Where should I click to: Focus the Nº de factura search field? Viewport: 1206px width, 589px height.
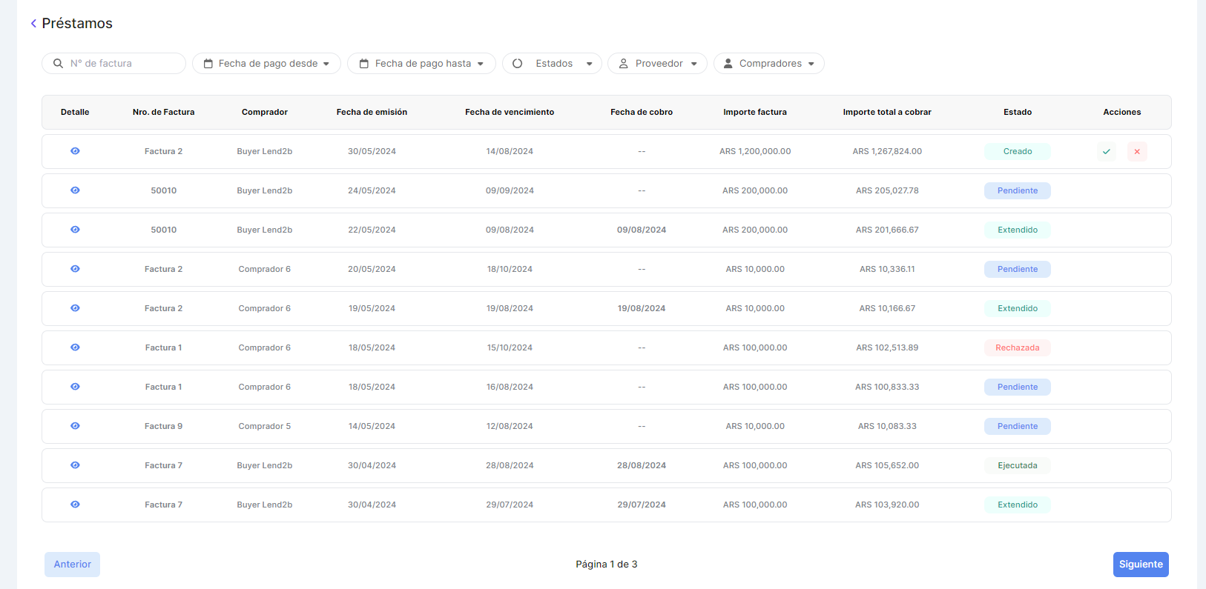click(119, 64)
